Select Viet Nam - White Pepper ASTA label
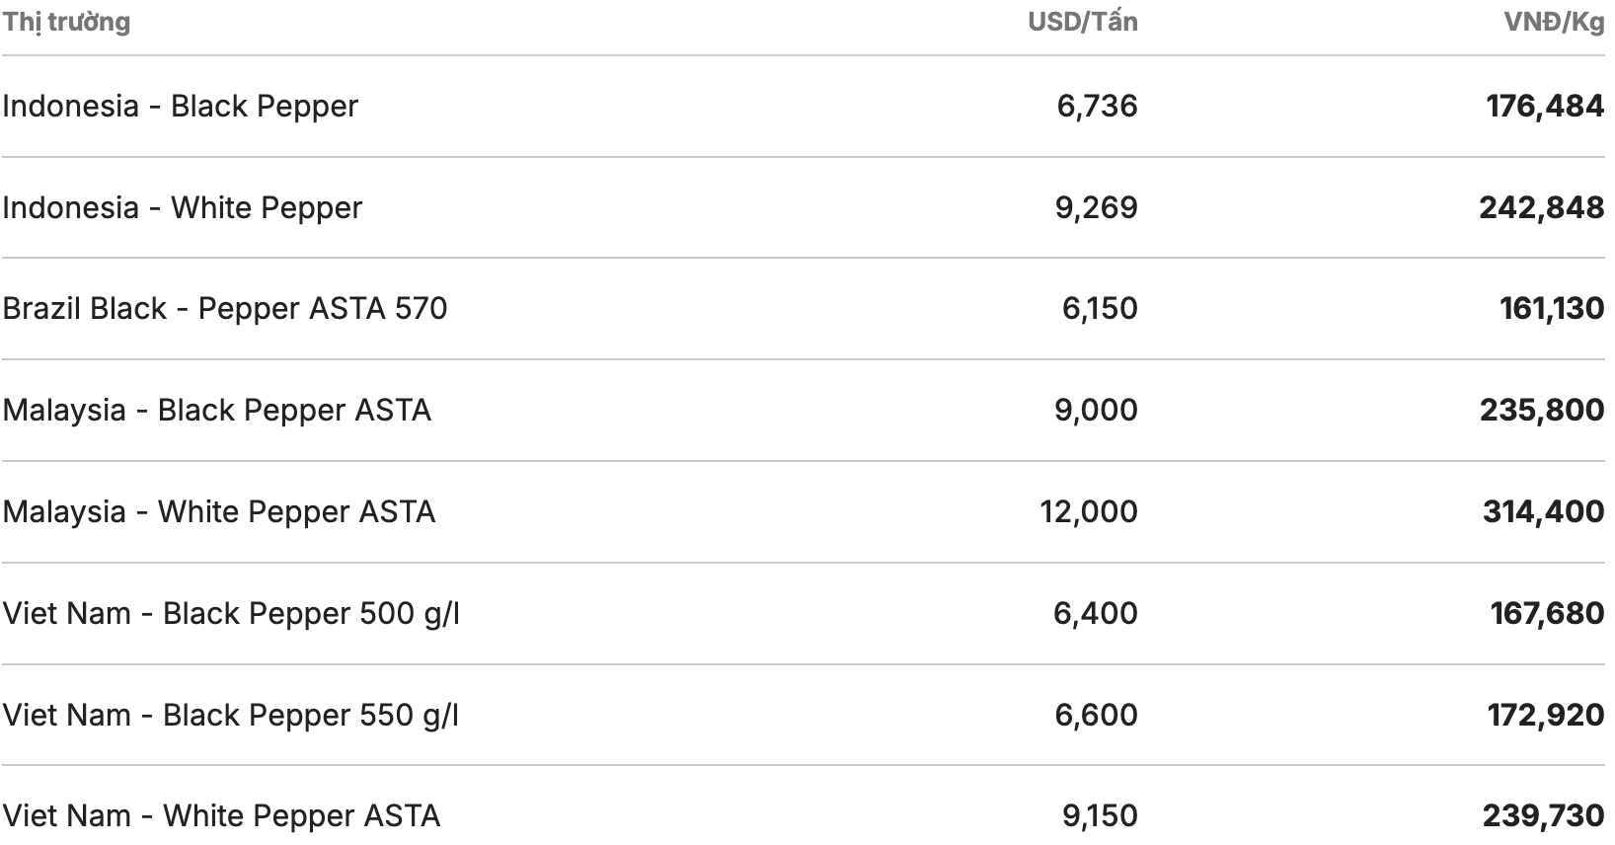 221,815
